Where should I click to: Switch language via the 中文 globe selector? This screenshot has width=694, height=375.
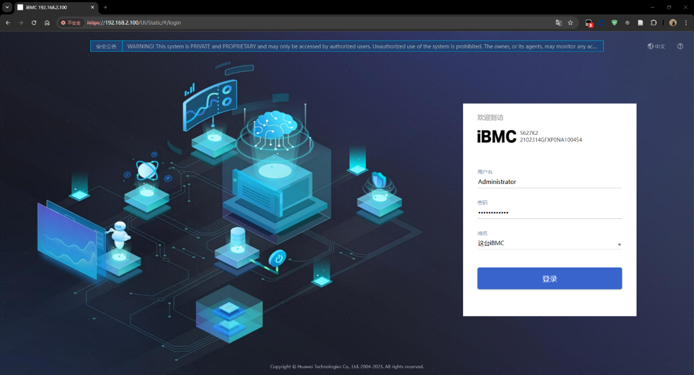tap(656, 46)
